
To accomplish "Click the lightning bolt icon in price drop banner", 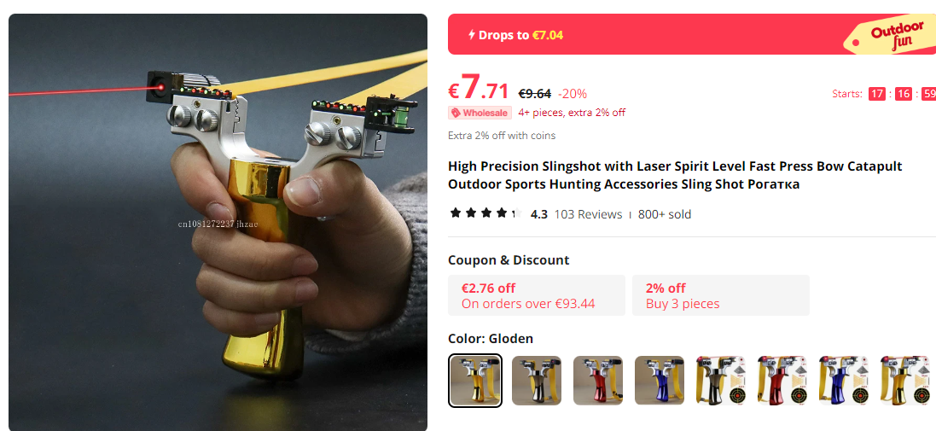I will (472, 35).
